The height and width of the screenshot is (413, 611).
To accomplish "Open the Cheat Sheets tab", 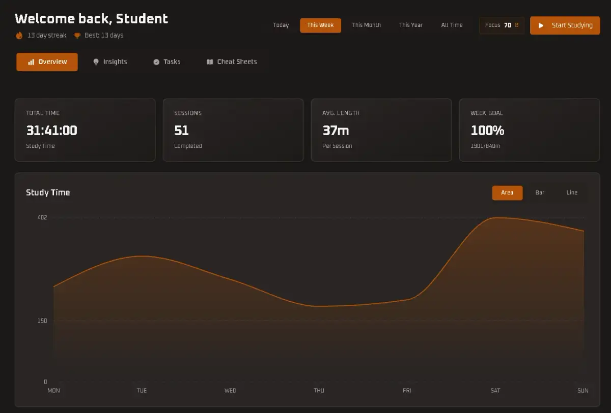I will pos(232,61).
